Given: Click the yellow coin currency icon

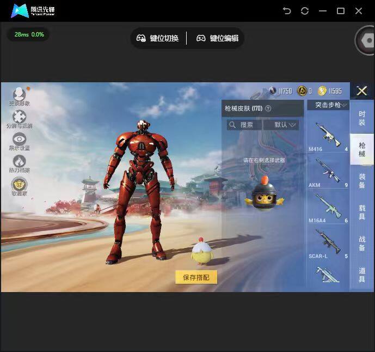Looking at the screenshot, I should coord(322,91).
